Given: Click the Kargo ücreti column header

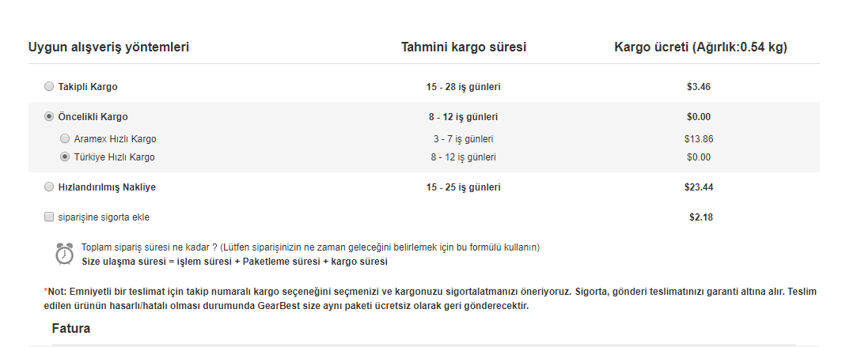Looking at the screenshot, I should pyautogui.click(x=700, y=47).
